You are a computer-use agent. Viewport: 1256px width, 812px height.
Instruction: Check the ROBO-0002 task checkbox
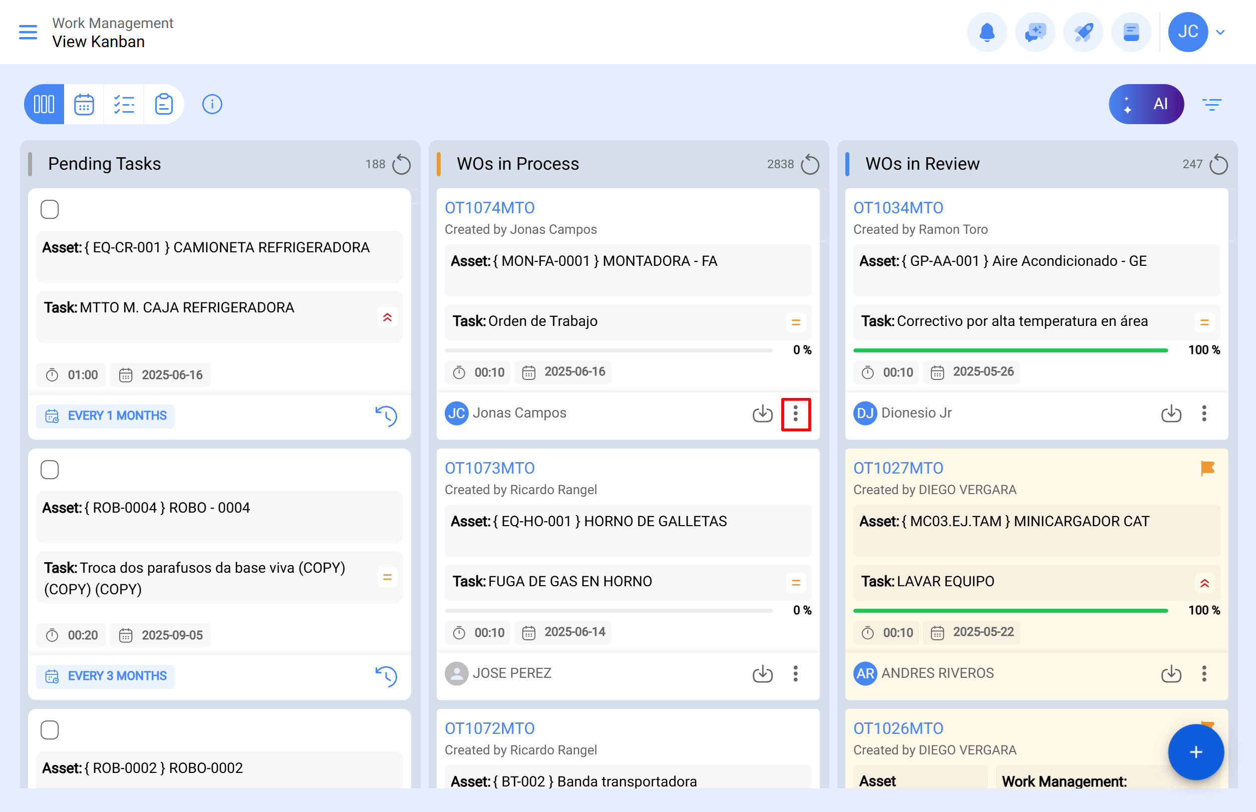[x=50, y=729]
